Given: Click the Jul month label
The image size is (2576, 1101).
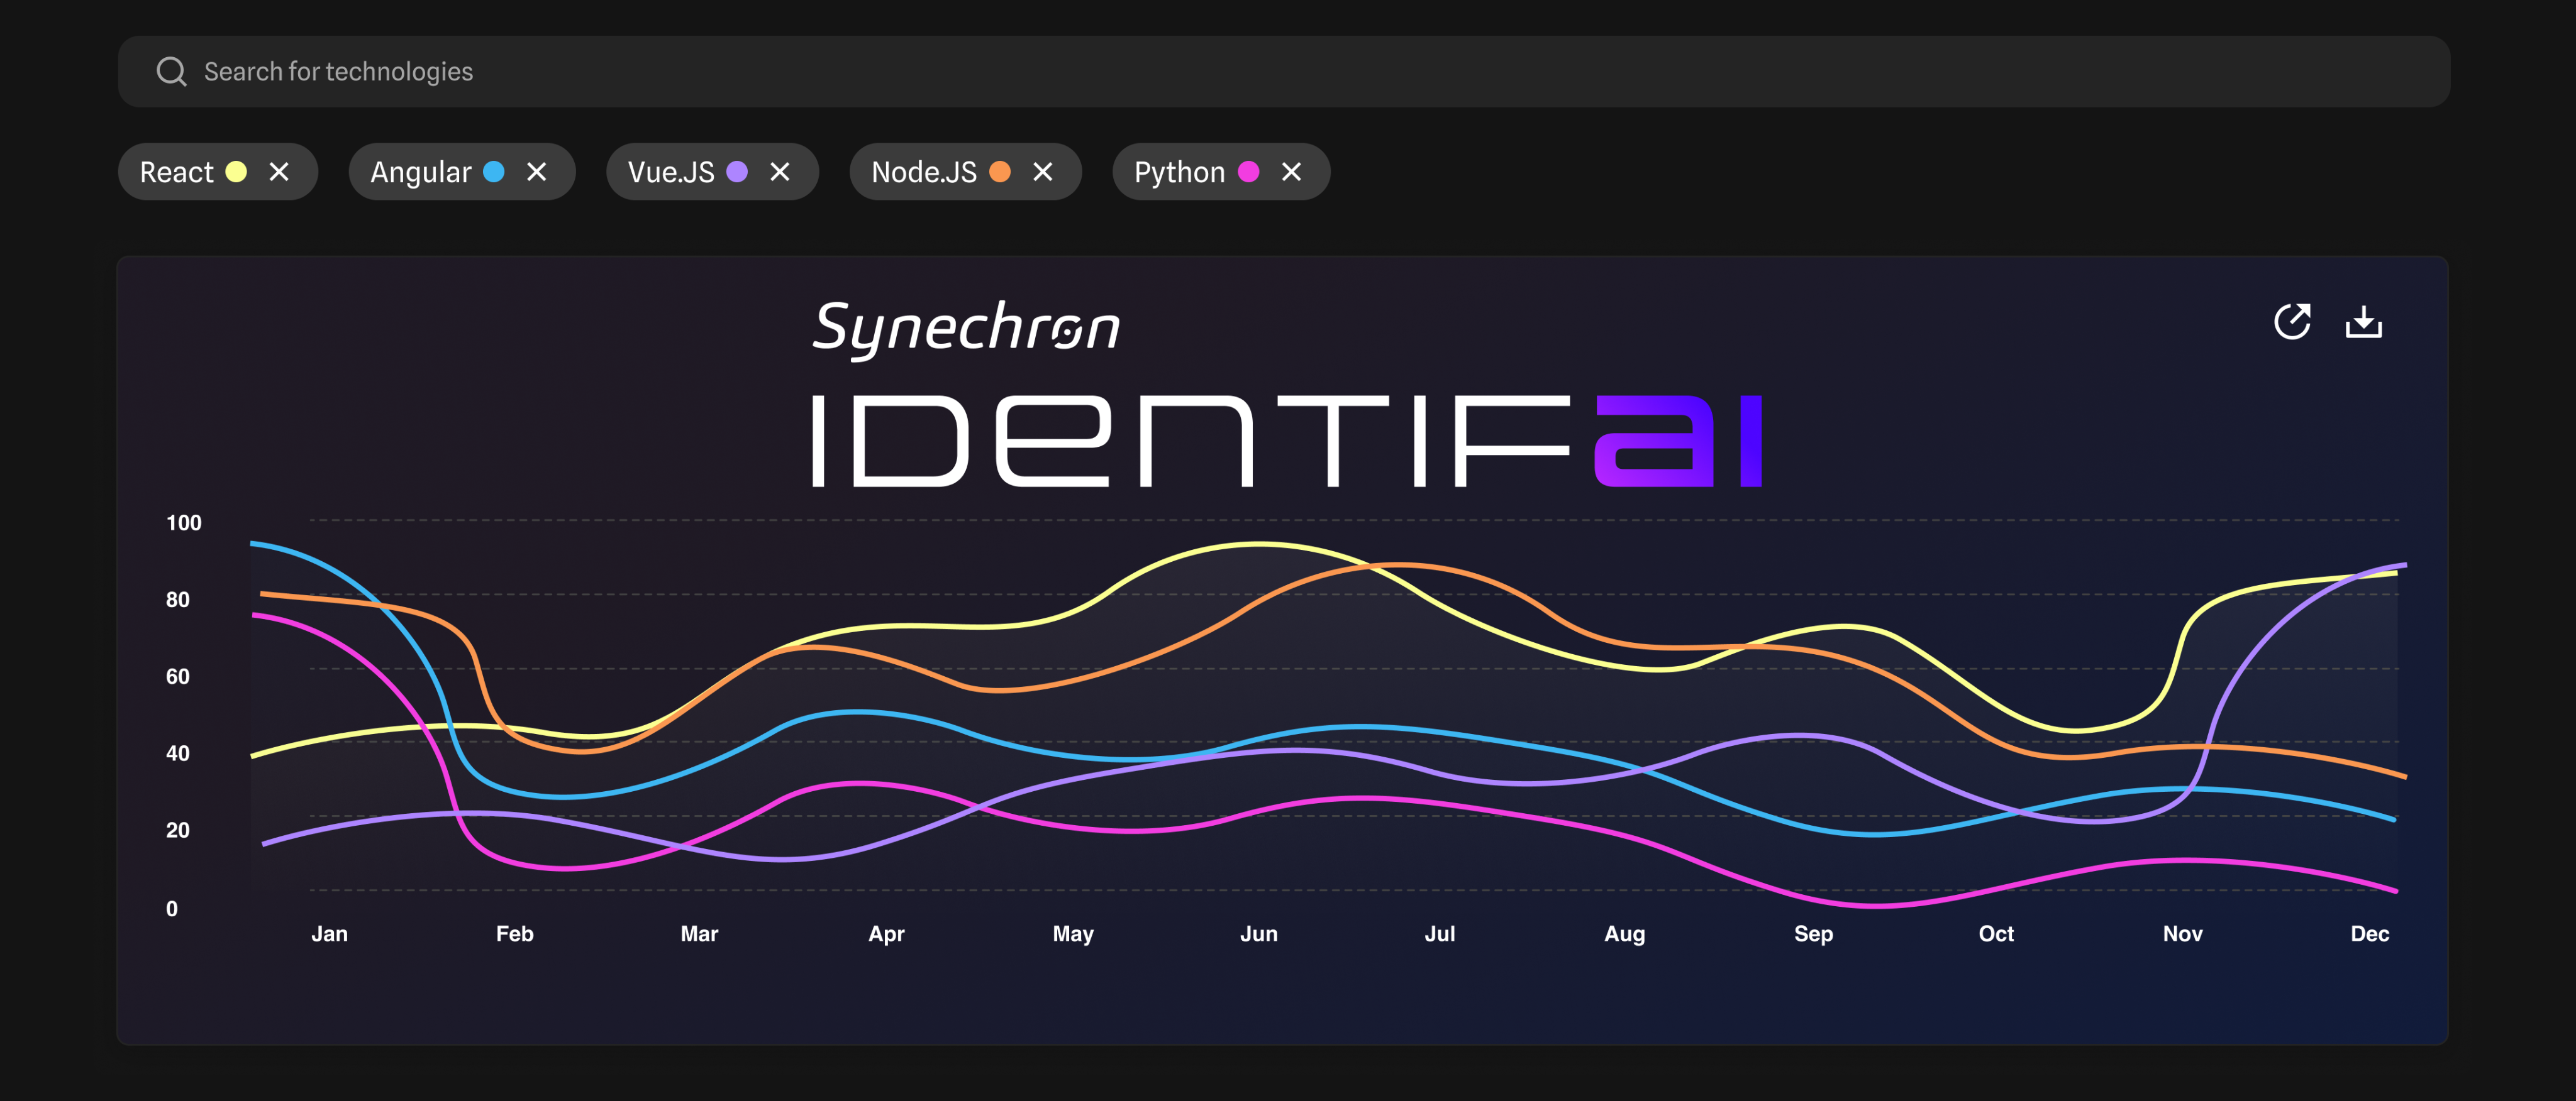Looking at the screenshot, I should click(1440, 933).
